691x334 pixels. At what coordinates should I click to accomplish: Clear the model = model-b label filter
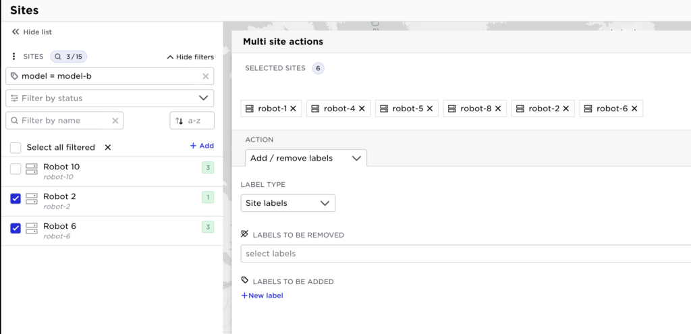pyautogui.click(x=206, y=76)
